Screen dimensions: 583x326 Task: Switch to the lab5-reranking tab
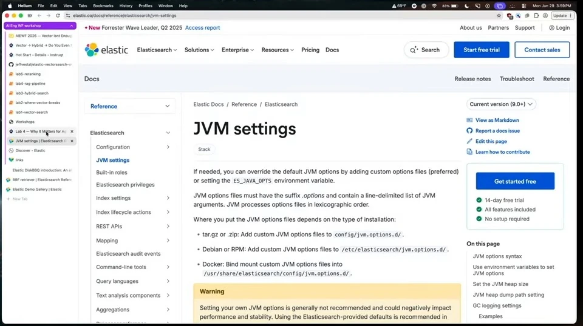(x=41, y=74)
